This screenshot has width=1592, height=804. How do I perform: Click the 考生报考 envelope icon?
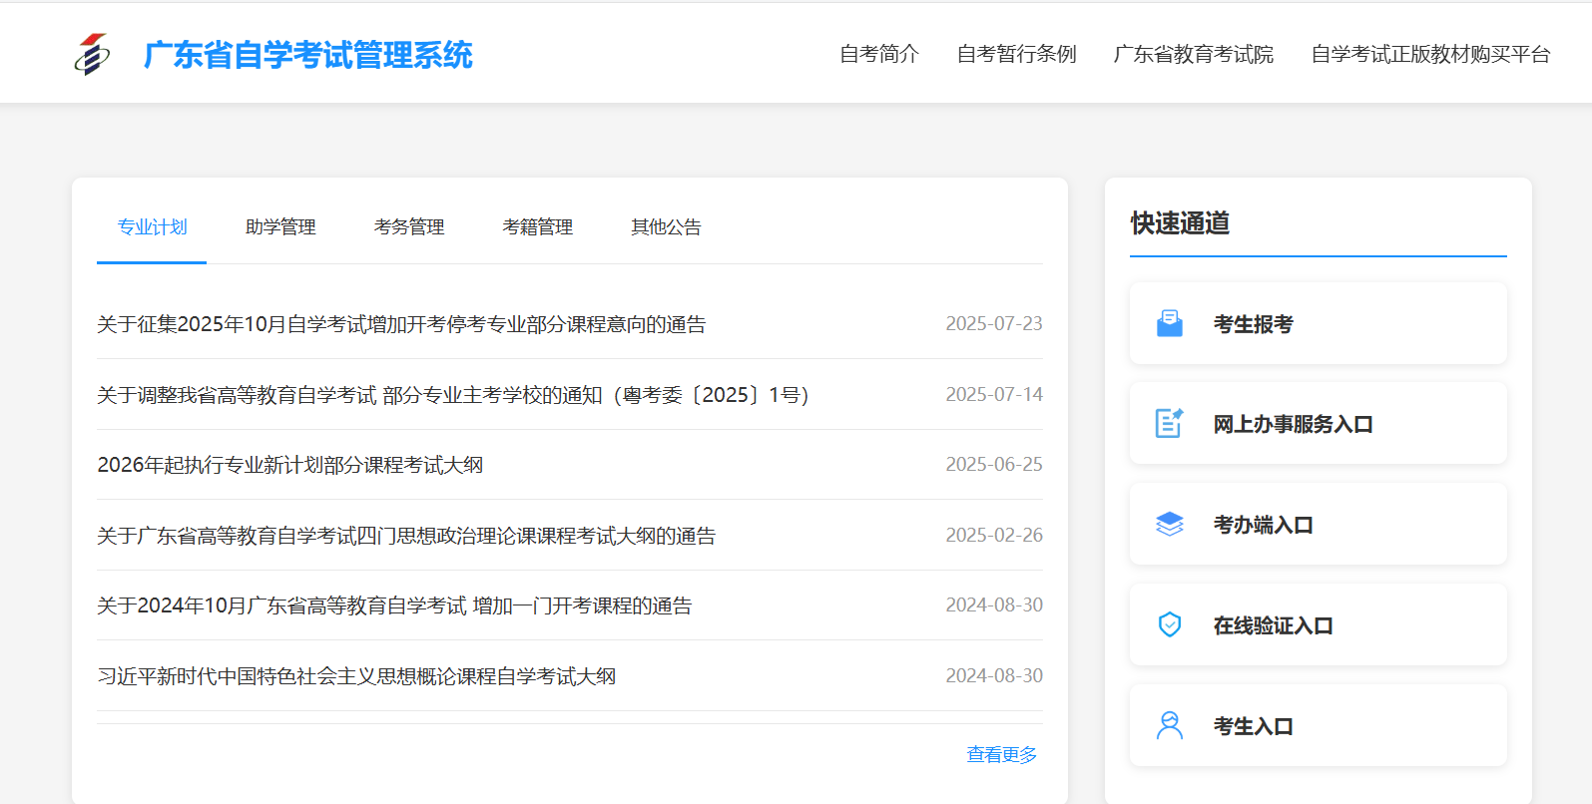click(x=1169, y=323)
